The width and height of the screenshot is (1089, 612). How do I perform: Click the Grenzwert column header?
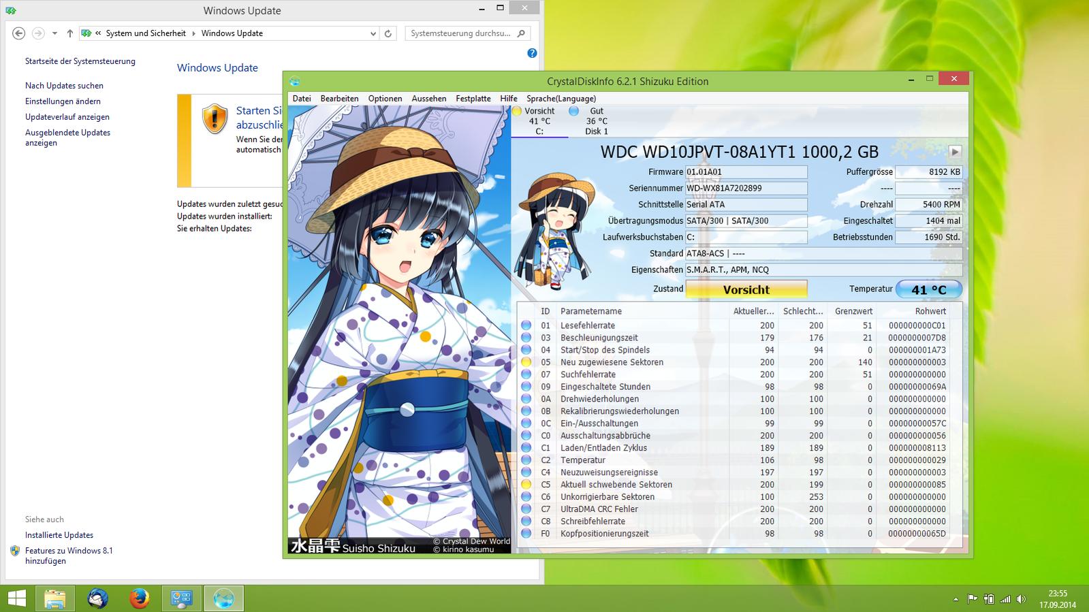coord(853,311)
